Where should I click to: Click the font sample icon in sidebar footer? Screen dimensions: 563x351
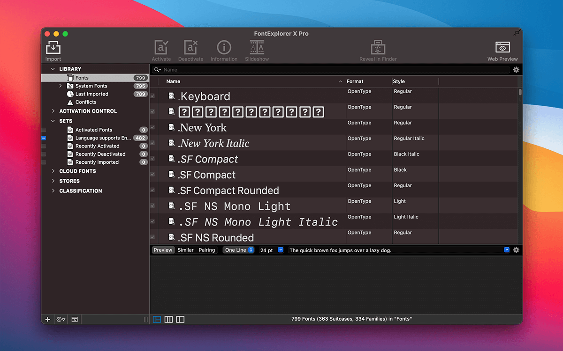(74, 319)
